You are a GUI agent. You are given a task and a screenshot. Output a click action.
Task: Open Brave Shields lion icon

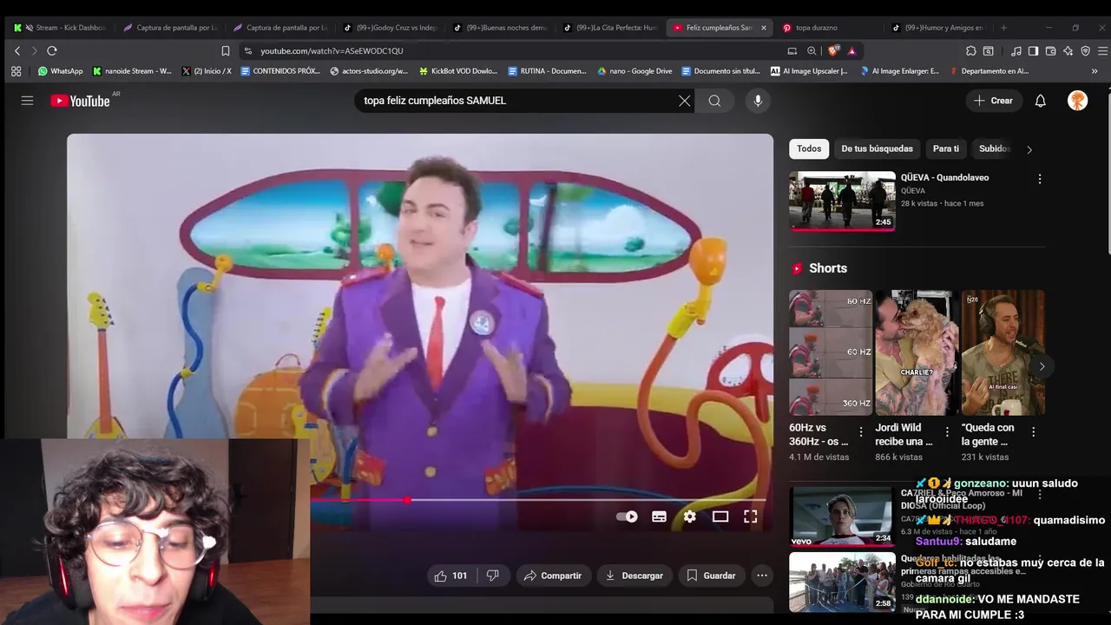click(x=833, y=51)
